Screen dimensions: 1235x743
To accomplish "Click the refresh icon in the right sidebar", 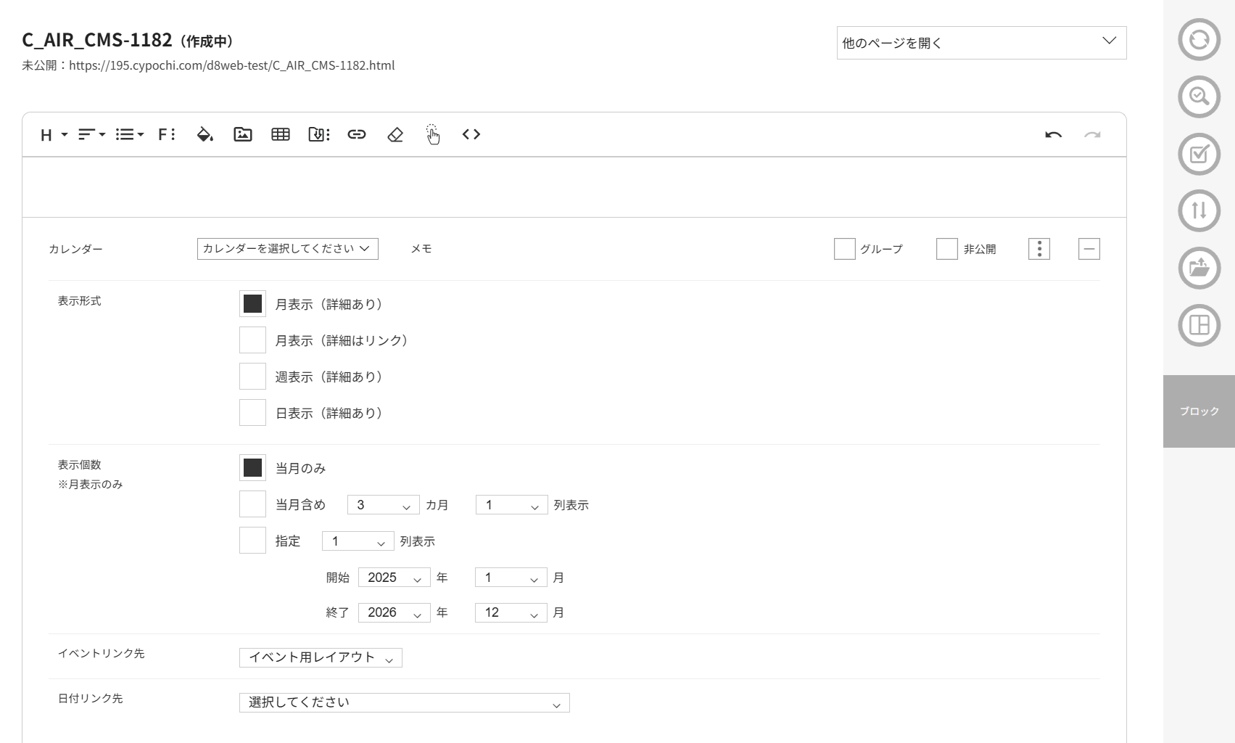I will pyautogui.click(x=1198, y=41).
